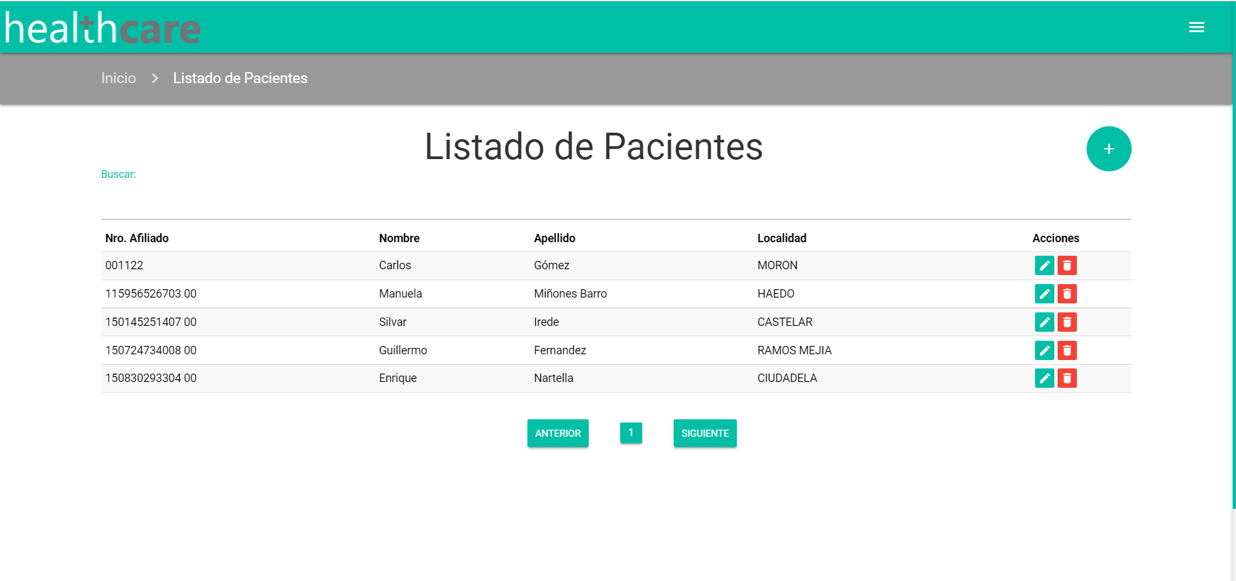Edit Silvar Irede's patient entry
The image size is (1236, 581).
click(1044, 322)
